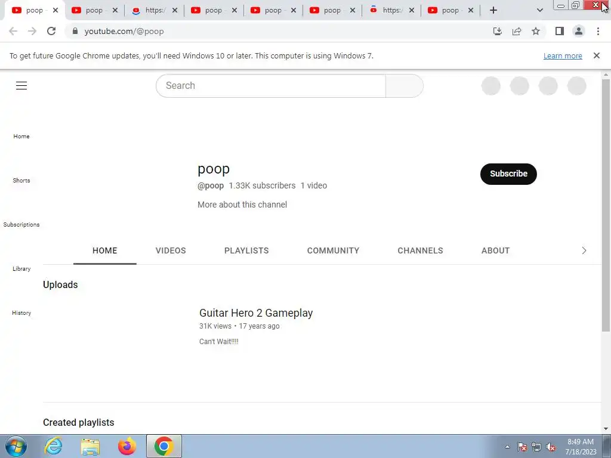This screenshot has height=458, width=611.
Task: Launch Firefox from the taskbar
Action: pyautogui.click(x=127, y=446)
